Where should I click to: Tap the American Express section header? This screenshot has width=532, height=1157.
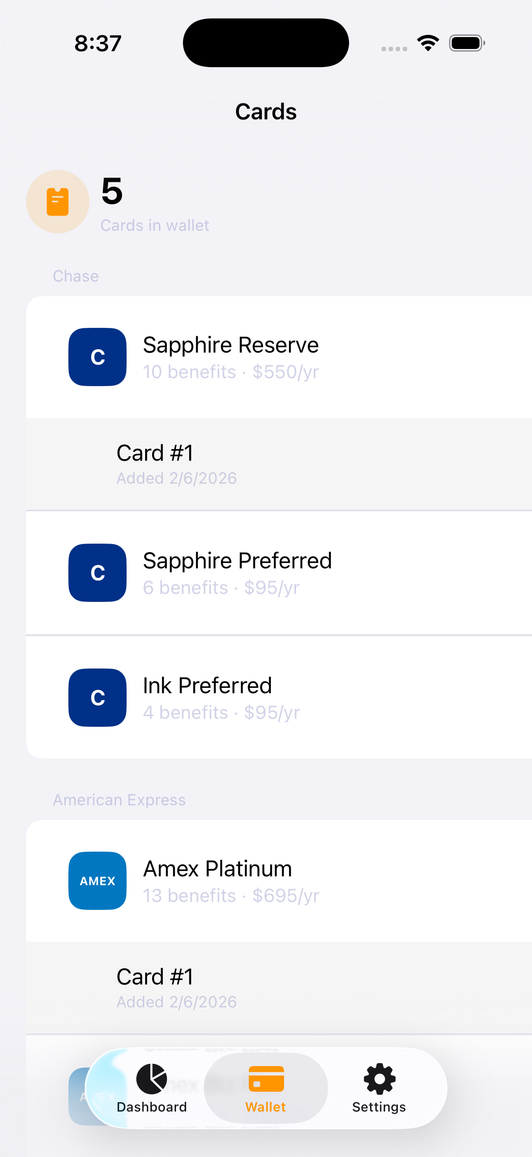[x=119, y=800]
